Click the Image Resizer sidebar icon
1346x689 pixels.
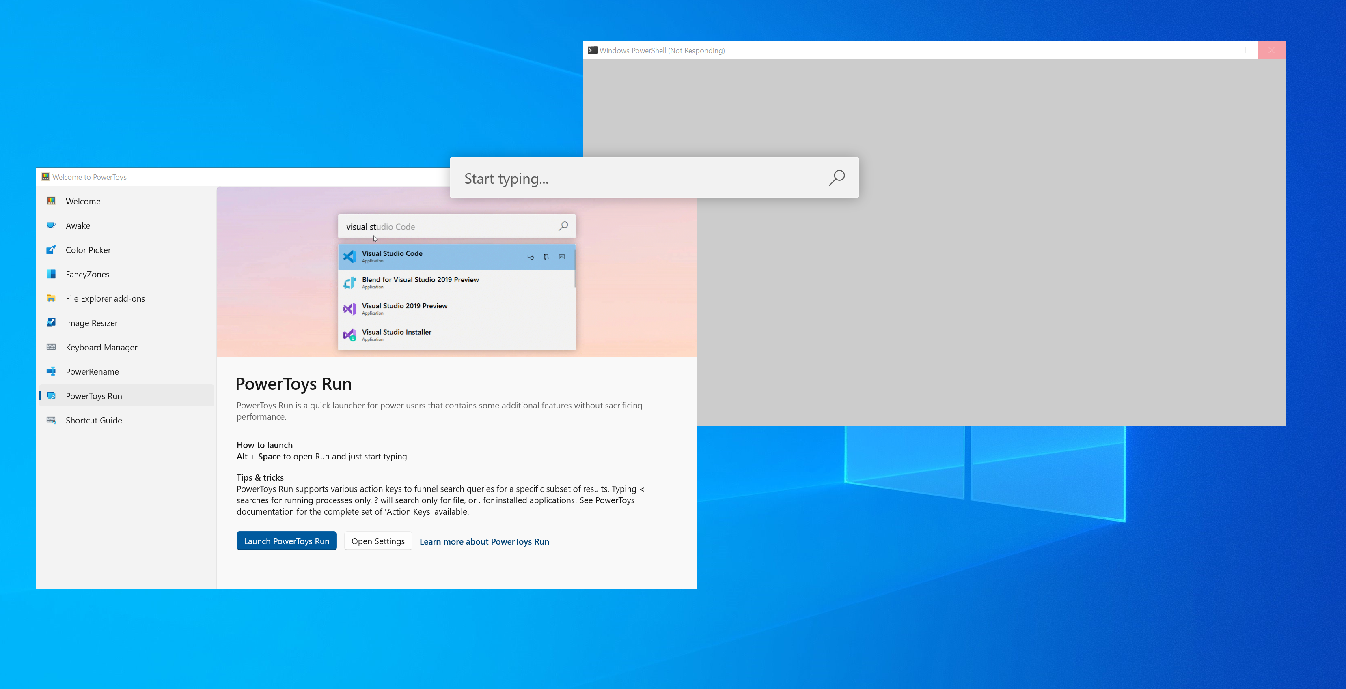51,322
